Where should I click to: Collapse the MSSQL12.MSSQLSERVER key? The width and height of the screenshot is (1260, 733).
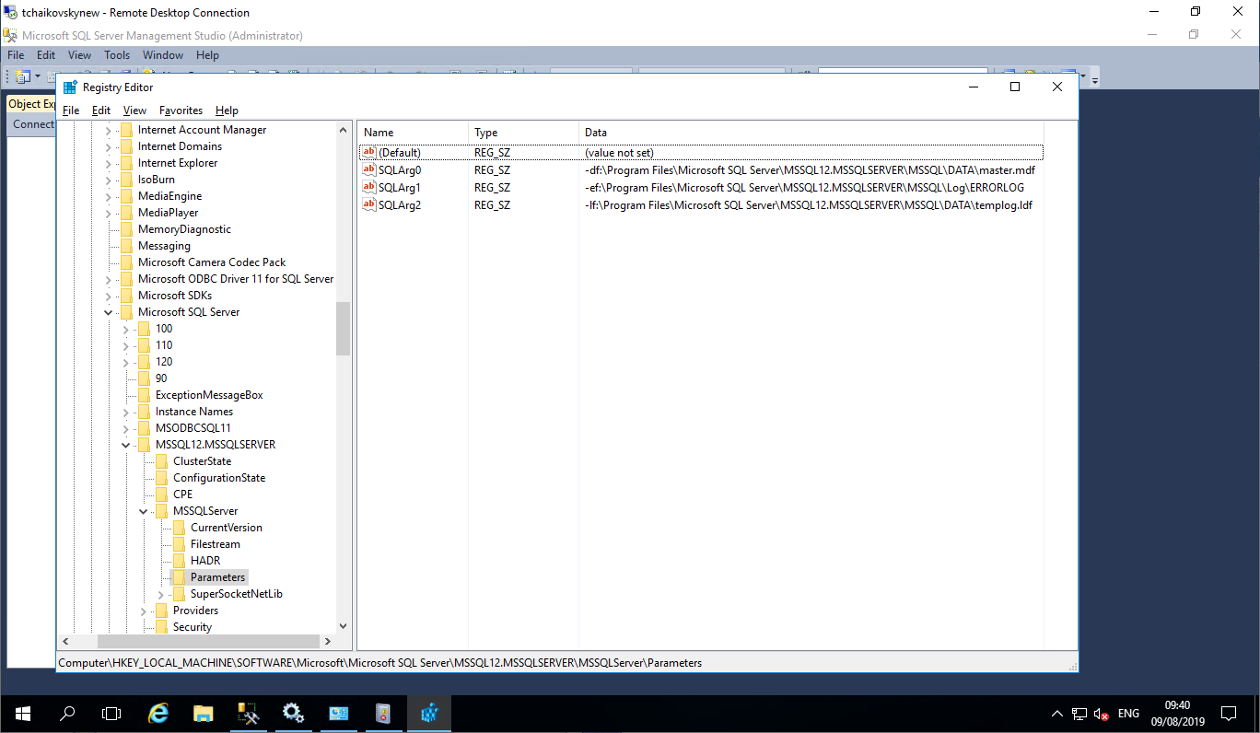point(126,445)
